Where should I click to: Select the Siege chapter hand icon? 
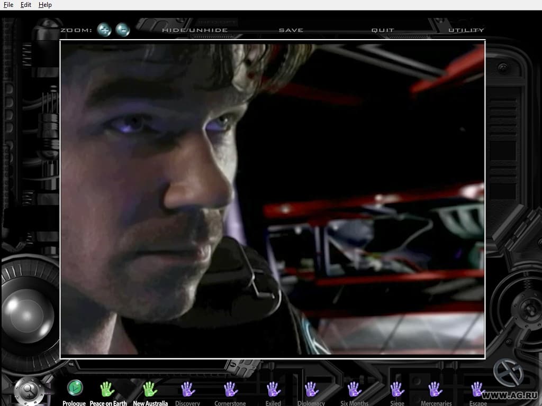click(x=397, y=389)
